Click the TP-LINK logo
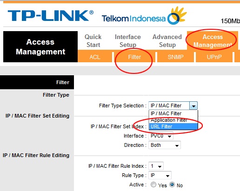This screenshot has width=240, height=191. point(50,15)
